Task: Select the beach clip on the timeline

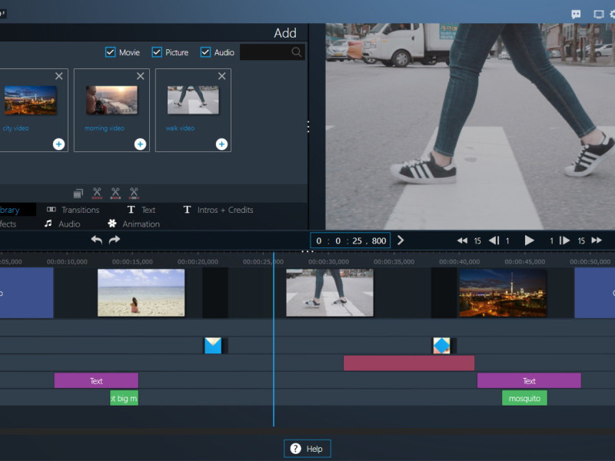Action: (x=141, y=293)
